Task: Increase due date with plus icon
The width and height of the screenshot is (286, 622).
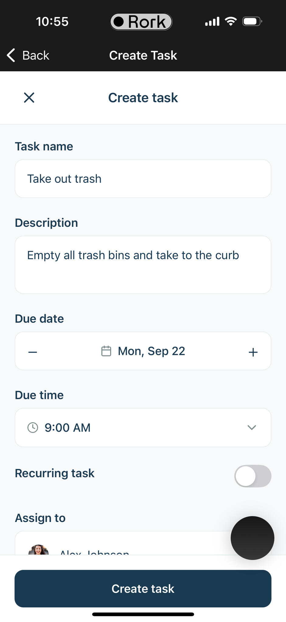Action: (x=253, y=352)
